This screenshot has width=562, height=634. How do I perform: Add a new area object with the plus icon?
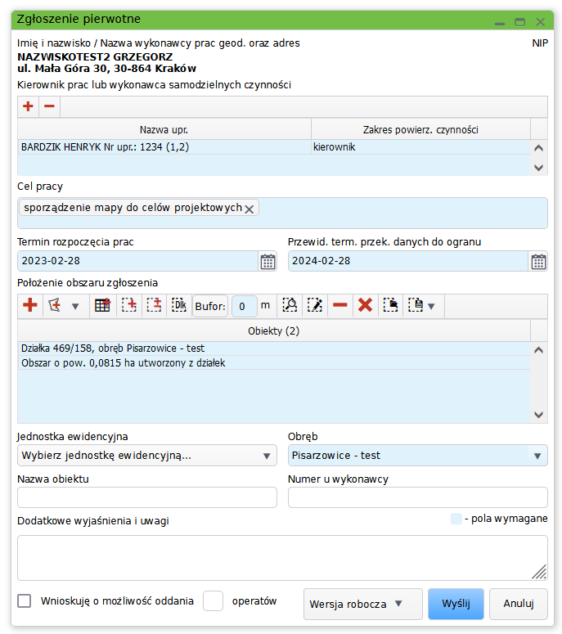point(30,305)
